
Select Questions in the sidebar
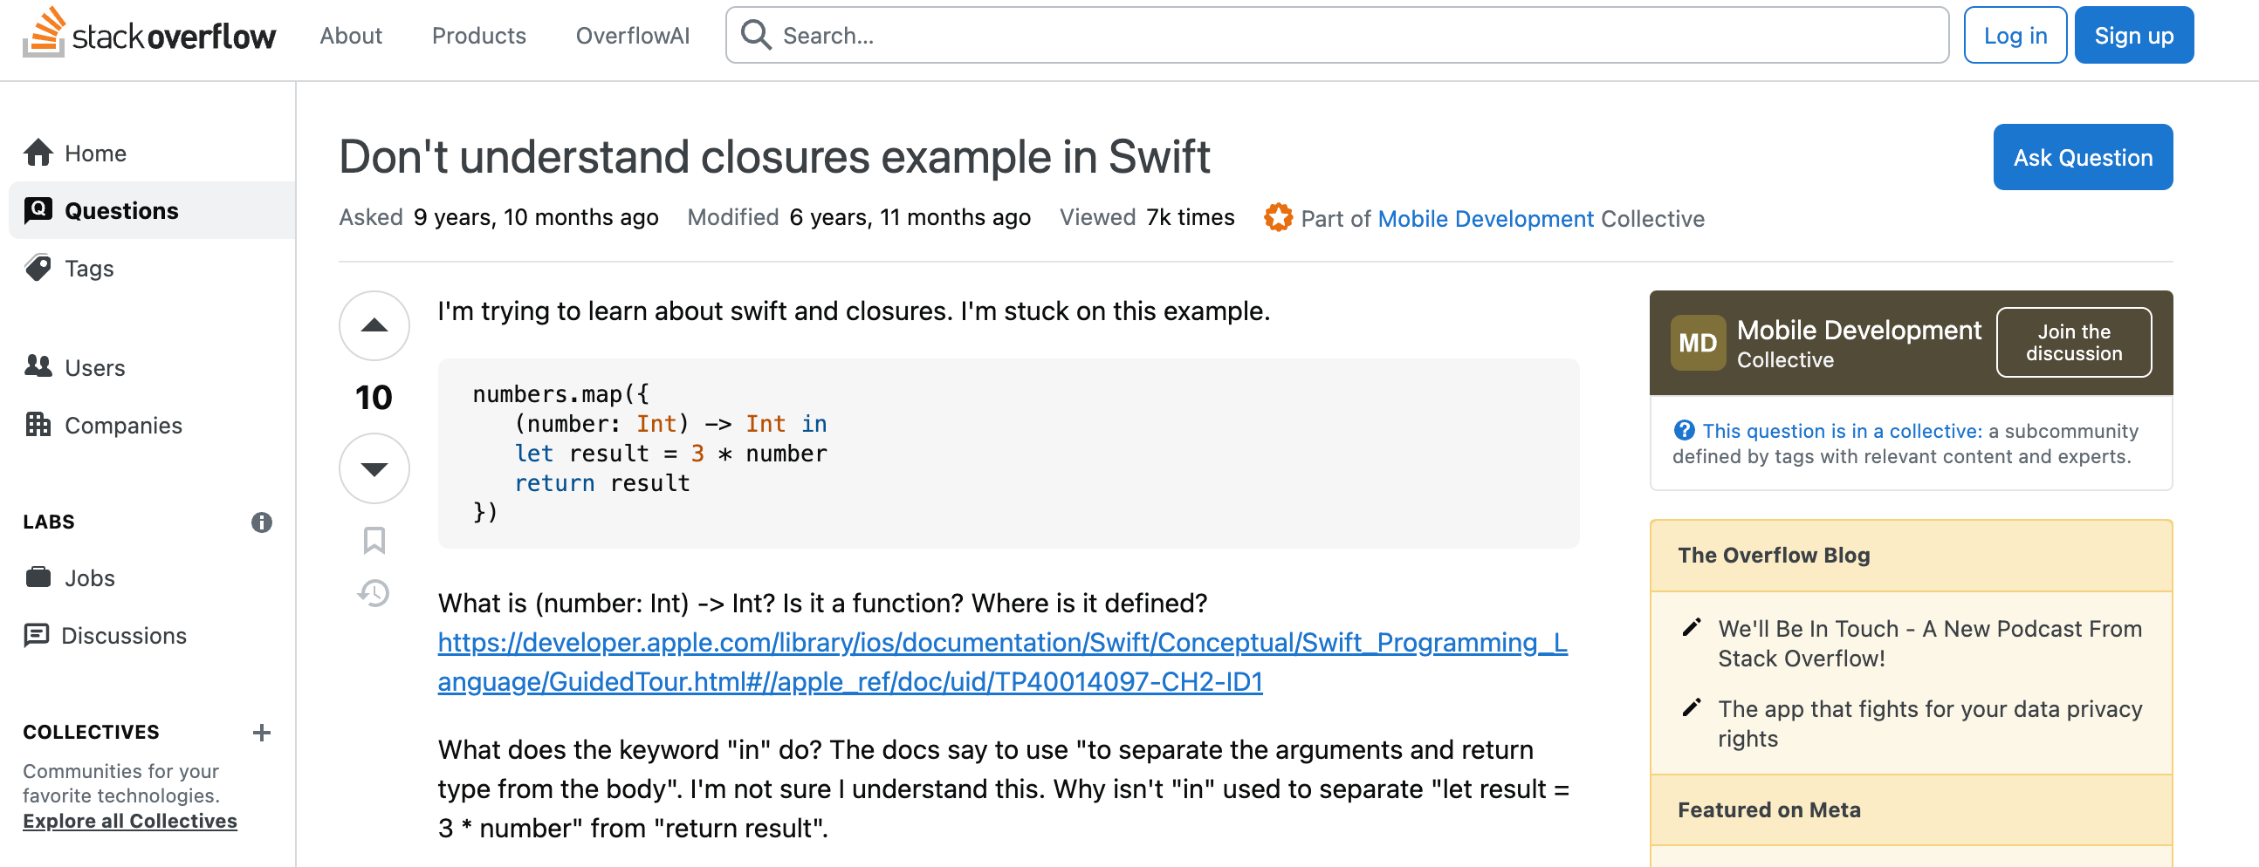coord(151,210)
